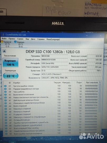Select the Всего операций Wear Leveling row
Image resolution: width=107 pixels, height=143 pixels.
click(51, 128)
